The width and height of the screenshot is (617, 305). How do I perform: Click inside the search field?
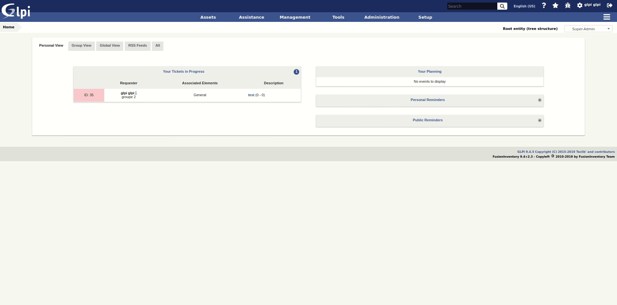point(471,6)
